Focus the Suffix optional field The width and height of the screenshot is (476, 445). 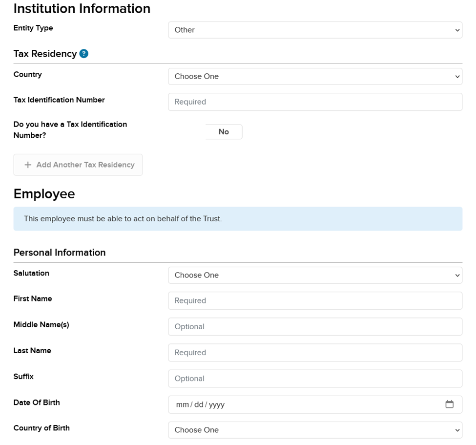(x=315, y=378)
